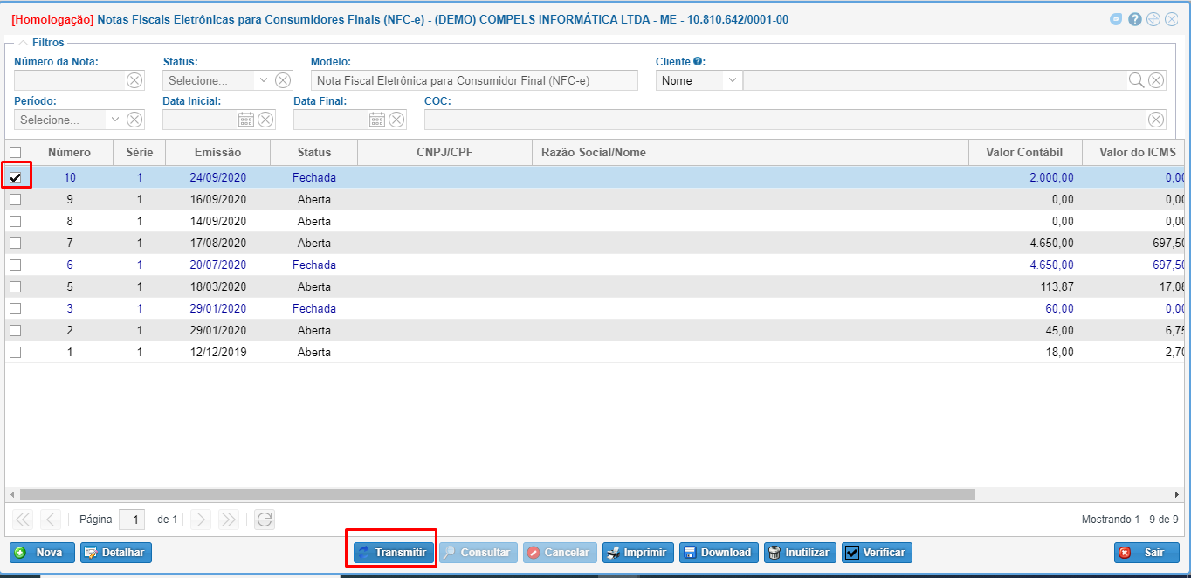This screenshot has width=1191, height=578.
Task: Collapse the Filtros panel
Action: [x=23, y=42]
